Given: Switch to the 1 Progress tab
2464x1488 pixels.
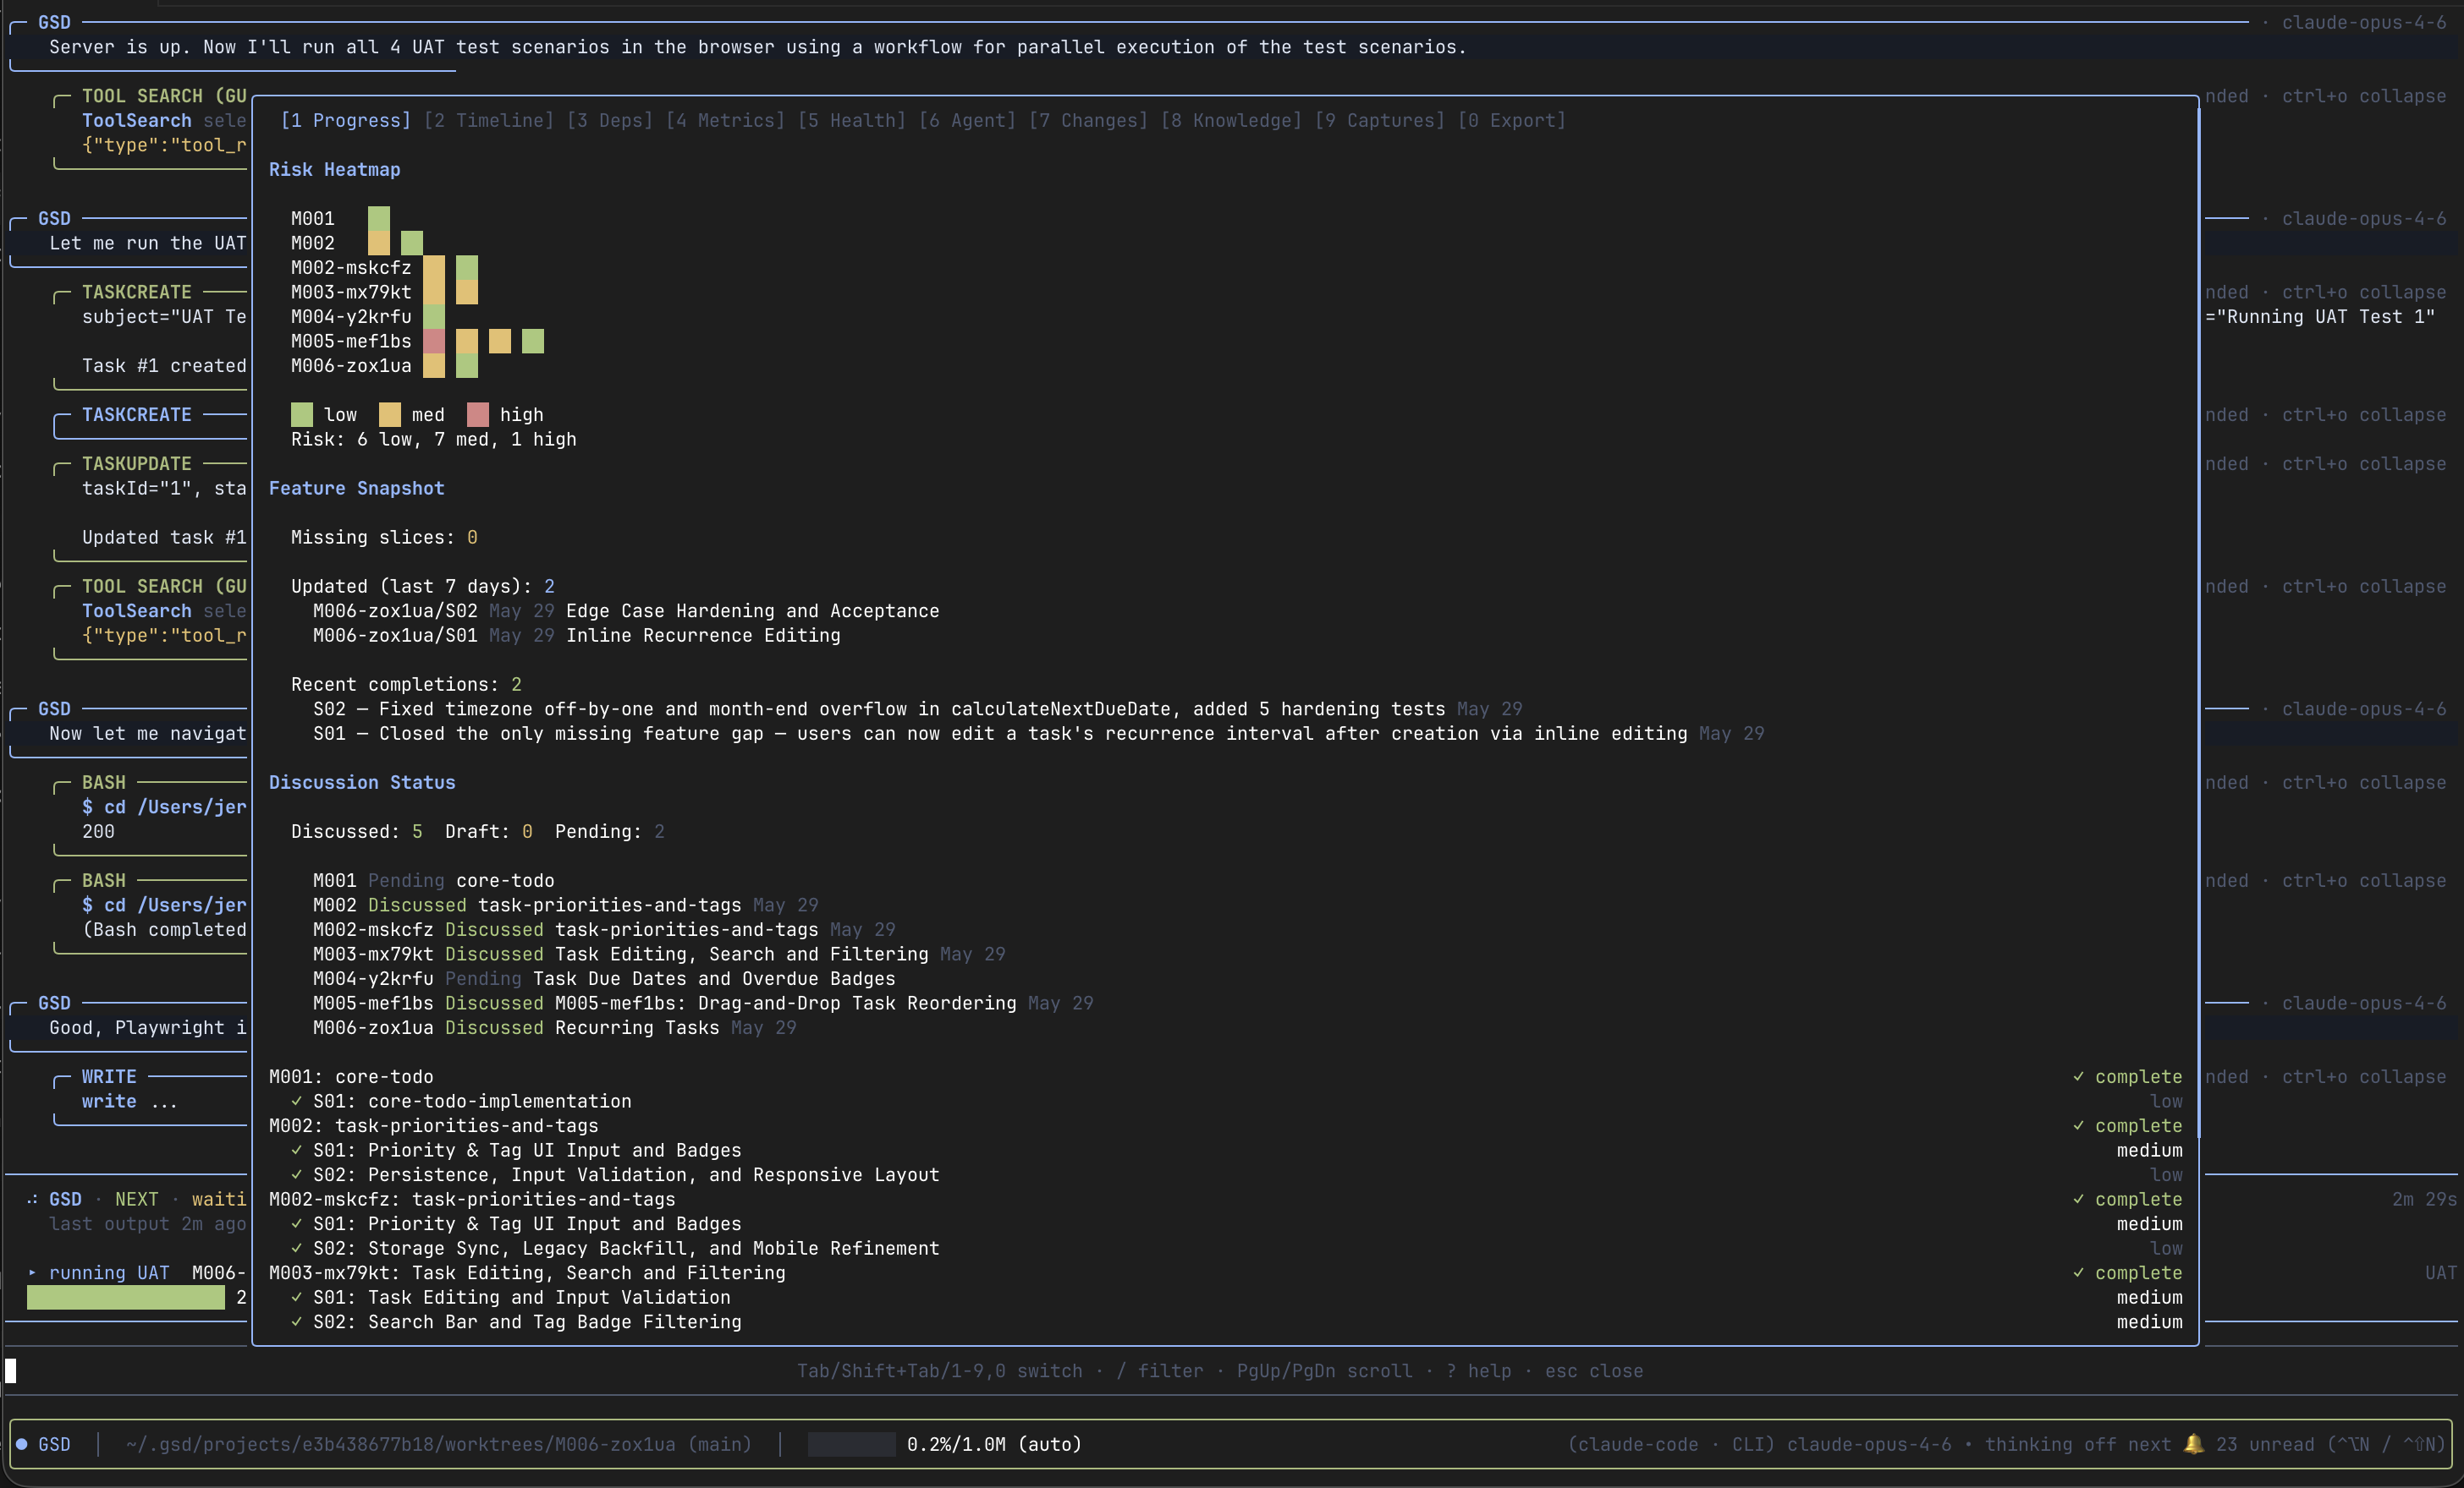Looking at the screenshot, I should pos(345,120).
